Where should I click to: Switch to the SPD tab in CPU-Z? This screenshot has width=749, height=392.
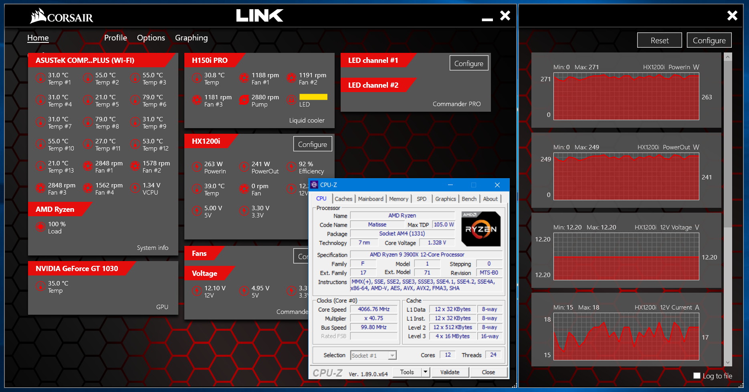point(421,199)
